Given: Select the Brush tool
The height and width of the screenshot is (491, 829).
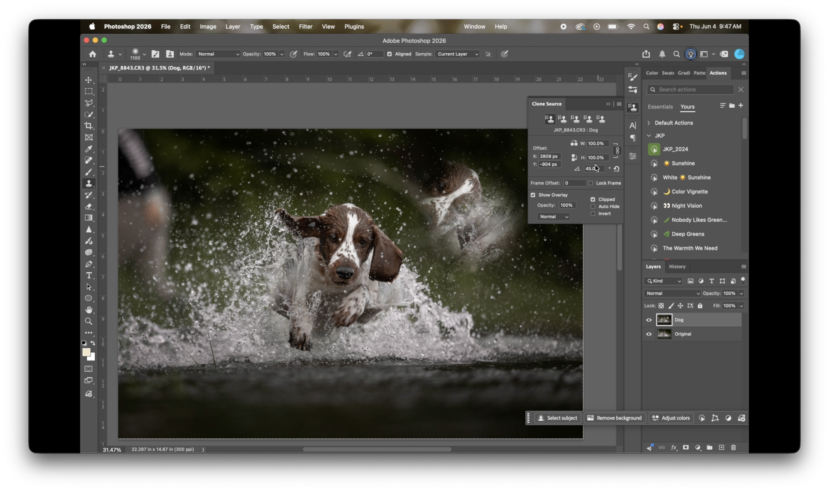Looking at the screenshot, I should (89, 172).
